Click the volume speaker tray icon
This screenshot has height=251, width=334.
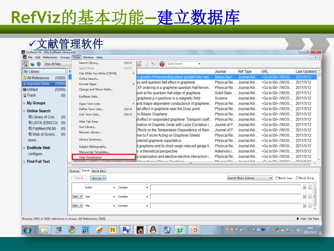point(299,230)
